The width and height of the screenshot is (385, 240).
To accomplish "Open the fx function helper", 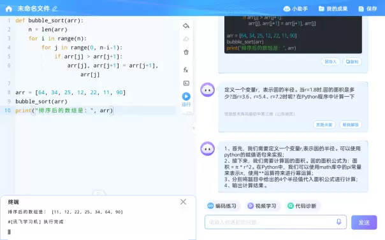I will coord(186,70).
